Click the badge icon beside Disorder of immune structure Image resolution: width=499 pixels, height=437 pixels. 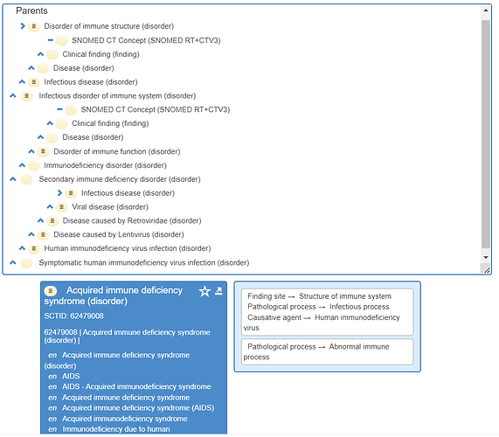coord(34,26)
